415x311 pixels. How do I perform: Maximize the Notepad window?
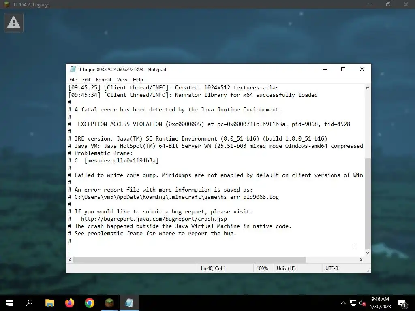pos(343,69)
